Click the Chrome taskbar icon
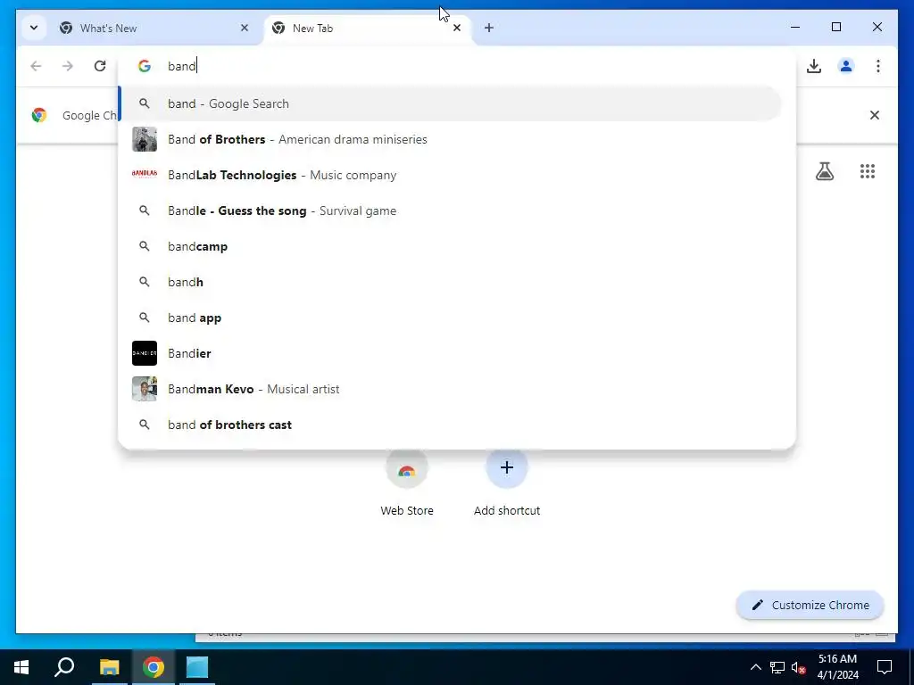This screenshot has width=914, height=685. tap(153, 667)
